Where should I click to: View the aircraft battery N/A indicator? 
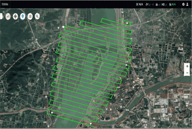click(172, 4)
